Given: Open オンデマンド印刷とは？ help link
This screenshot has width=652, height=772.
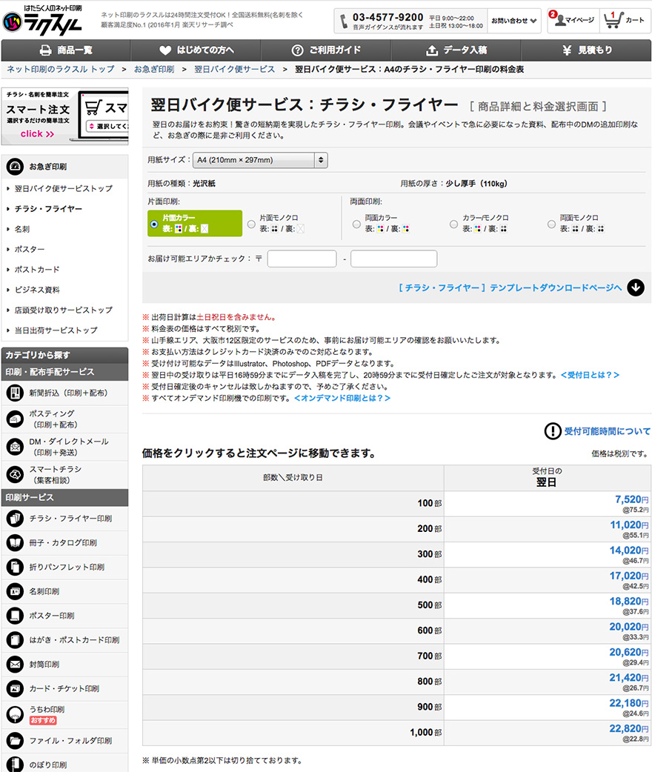Looking at the screenshot, I should coord(342,399).
